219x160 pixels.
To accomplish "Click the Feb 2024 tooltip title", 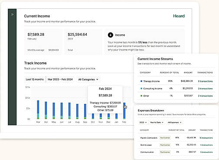I will coord(105,89).
